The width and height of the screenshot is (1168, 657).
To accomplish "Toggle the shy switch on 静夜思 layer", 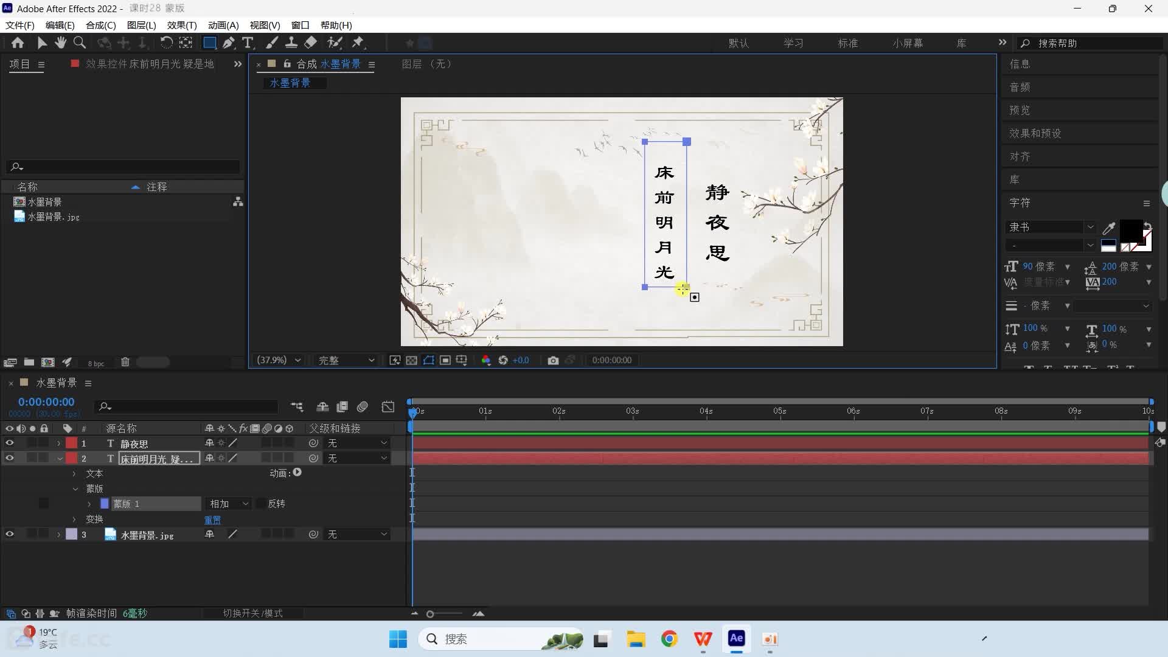I will tap(209, 443).
